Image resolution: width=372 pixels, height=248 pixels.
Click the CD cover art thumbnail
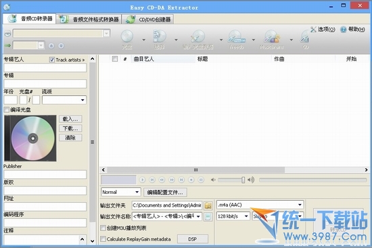[x=30, y=139]
